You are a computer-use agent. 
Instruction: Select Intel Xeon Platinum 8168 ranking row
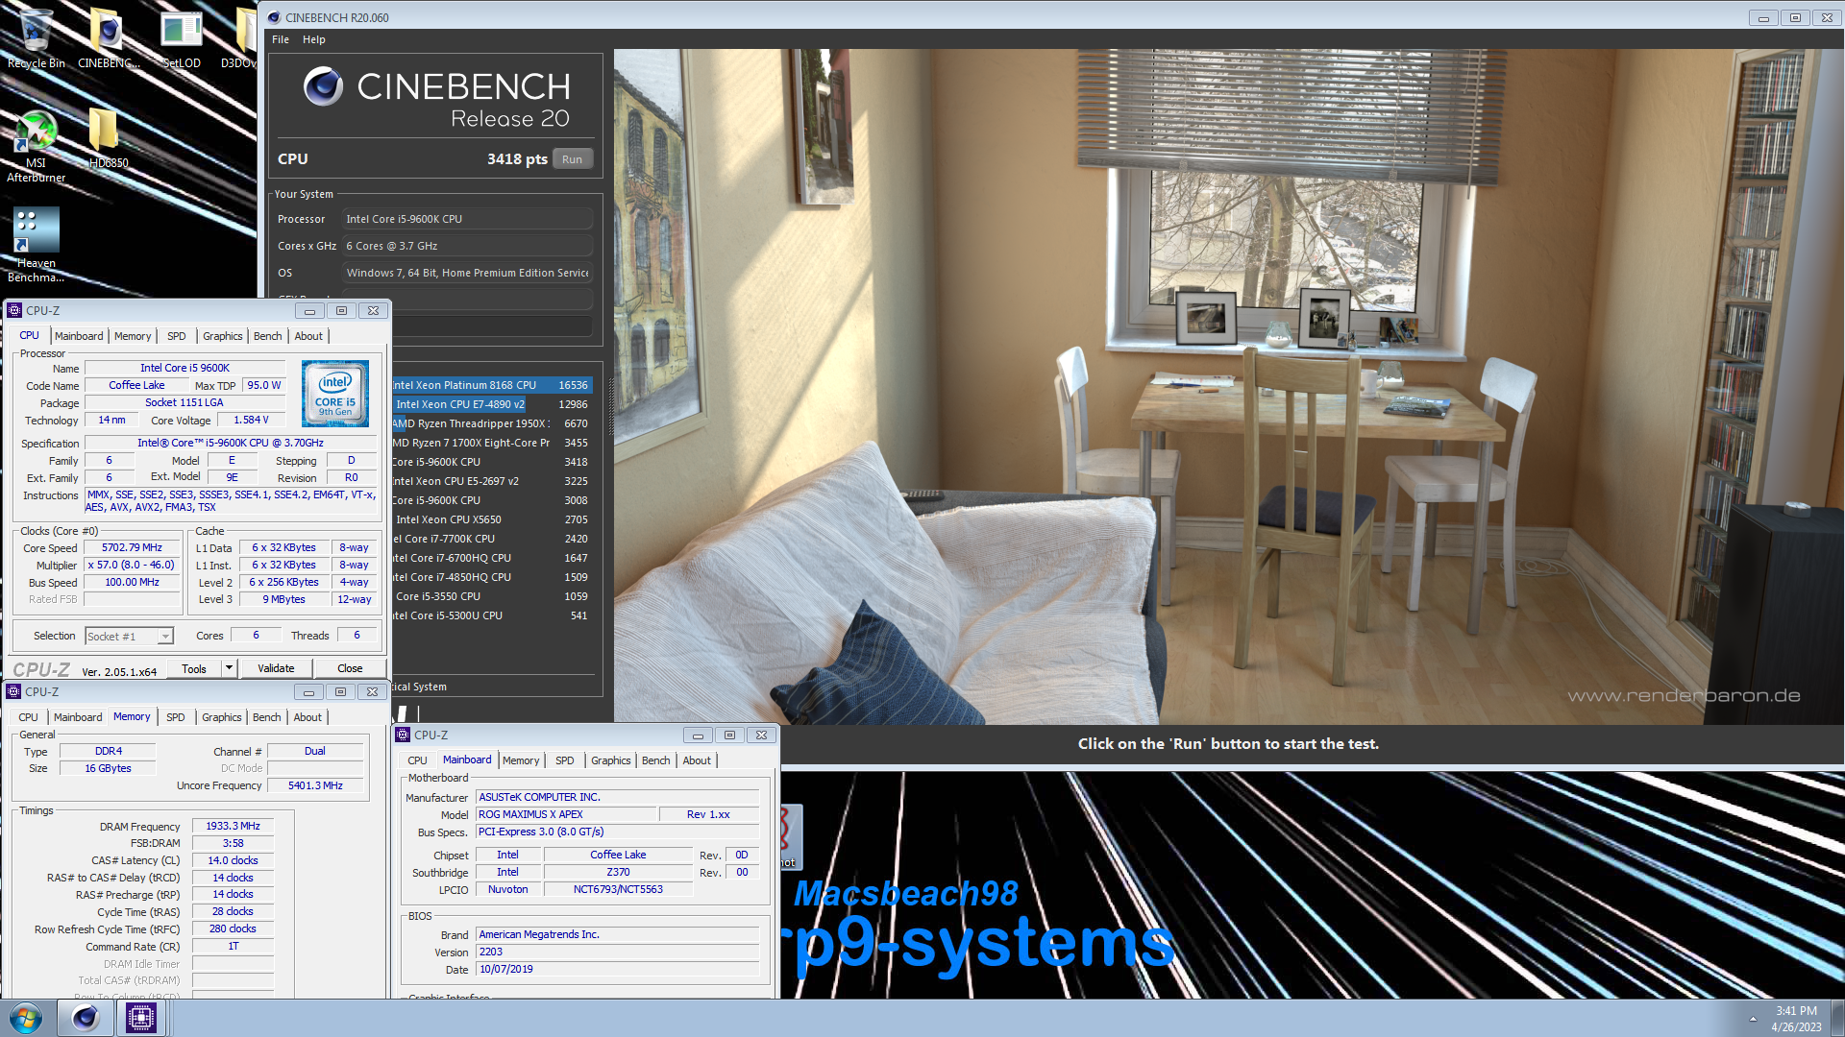click(492, 385)
